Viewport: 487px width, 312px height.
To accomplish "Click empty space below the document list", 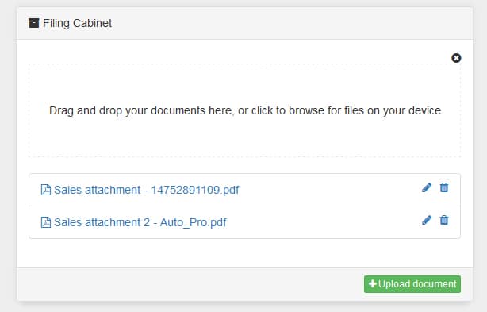I will [245, 252].
